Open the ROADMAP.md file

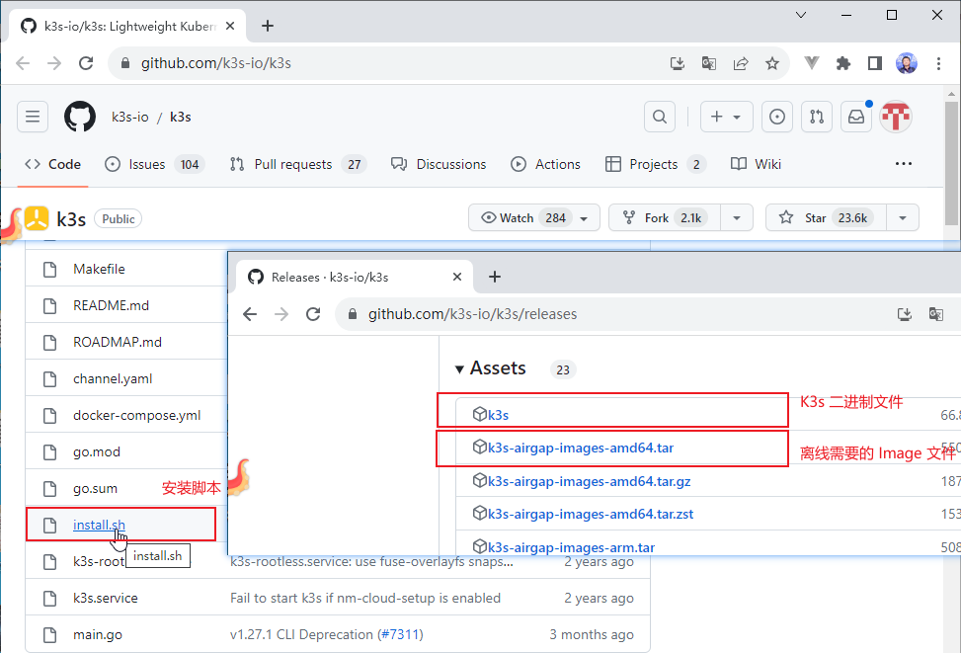118,342
